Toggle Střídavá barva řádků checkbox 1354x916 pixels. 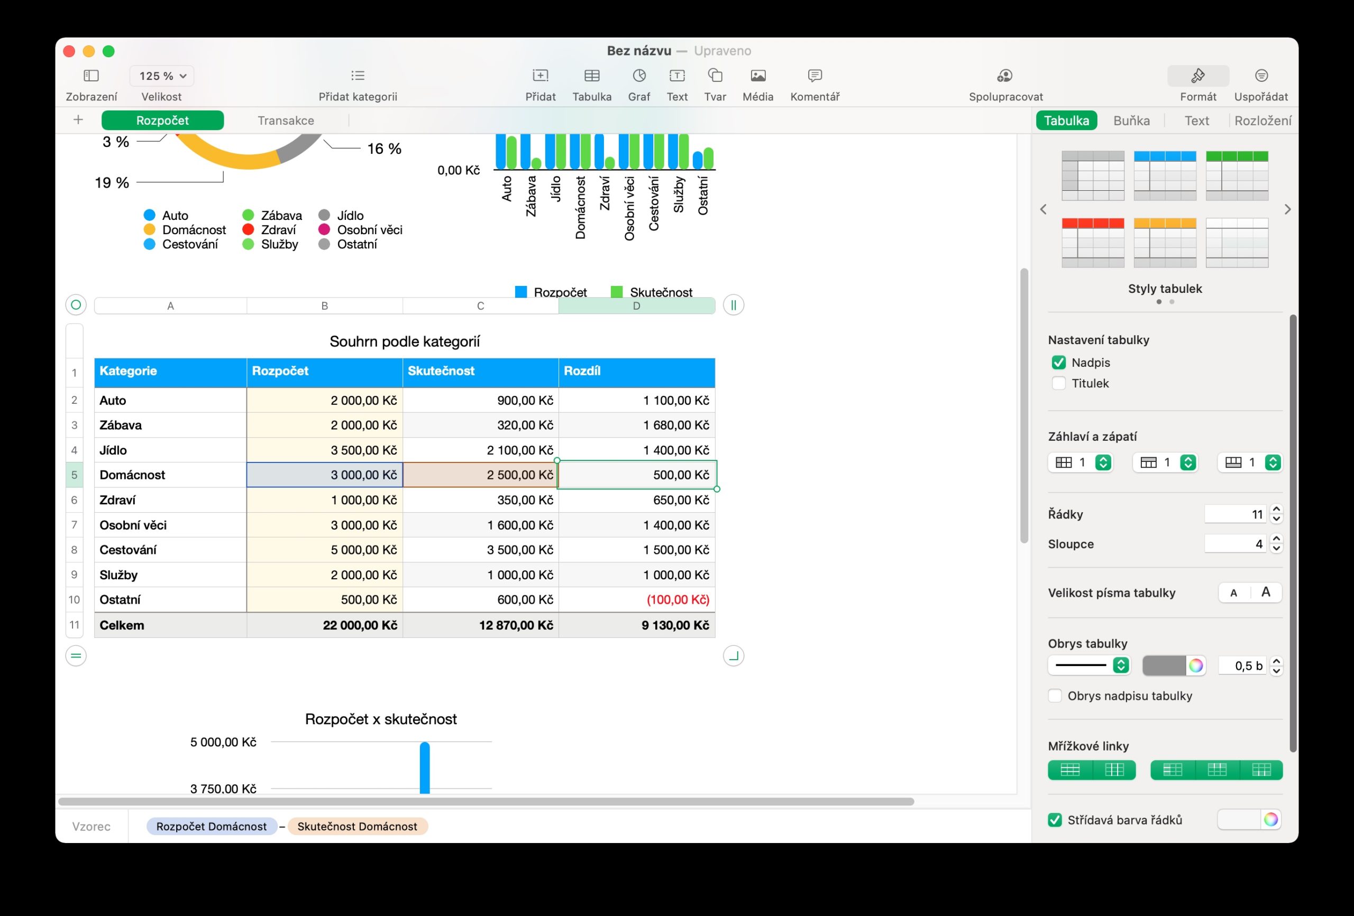coord(1055,820)
